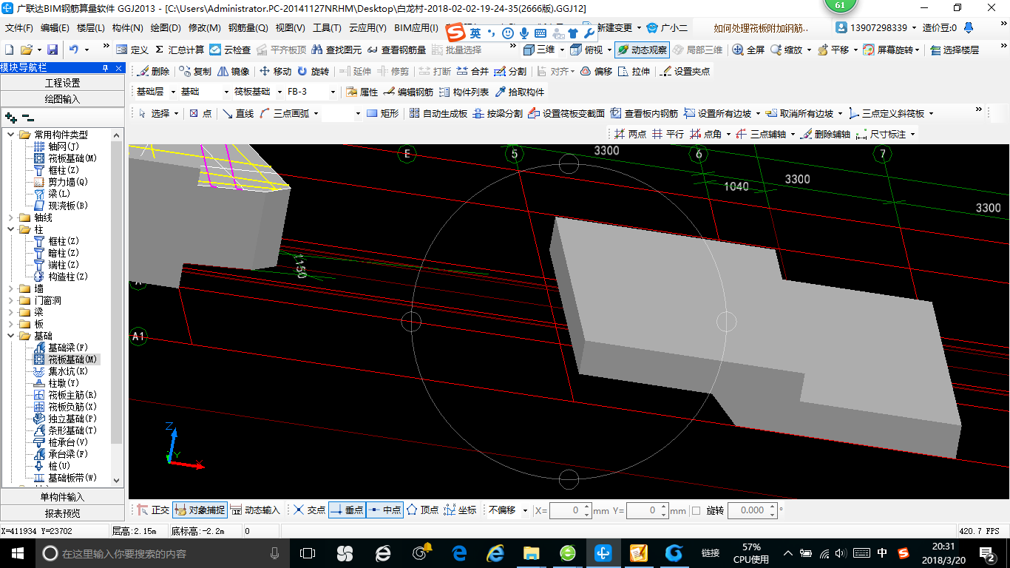Open the FB-3 component name dropdown

click(x=333, y=92)
